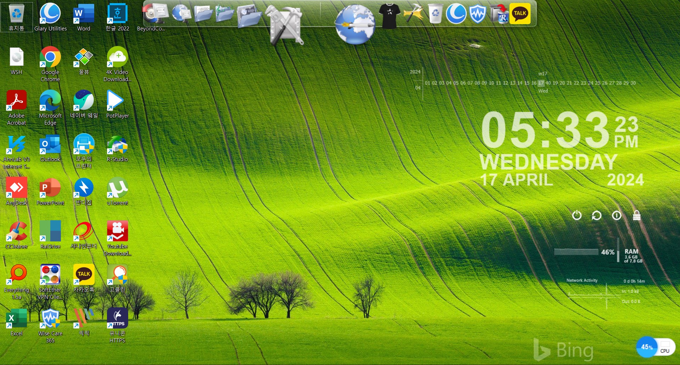Click the R uninstaller icon in the dock

499,13
